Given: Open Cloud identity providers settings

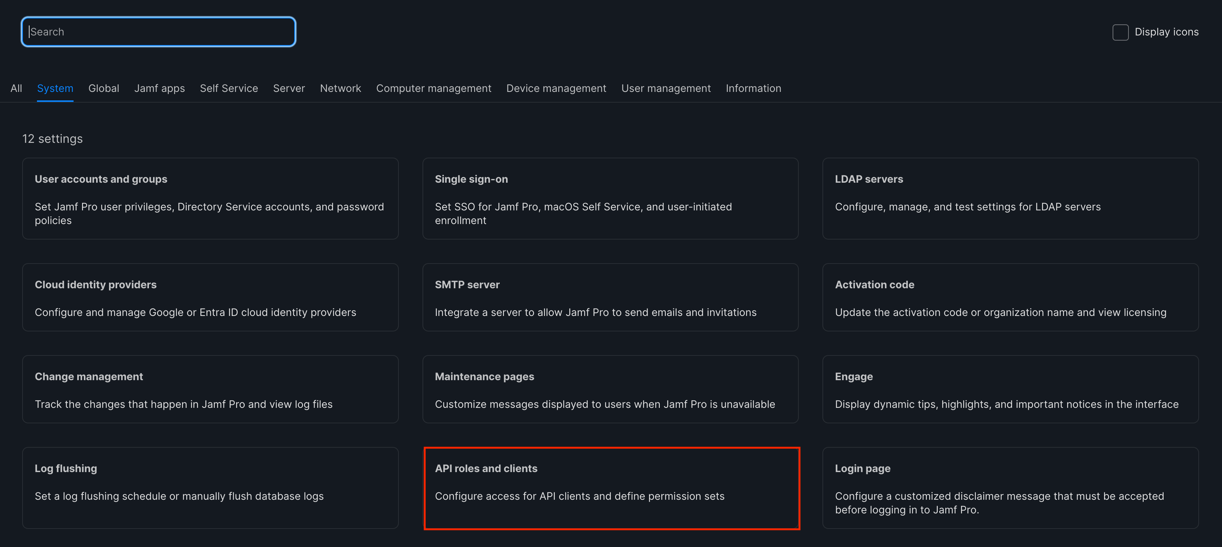Looking at the screenshot, I should pyautogui.click(x=210, y=297).
